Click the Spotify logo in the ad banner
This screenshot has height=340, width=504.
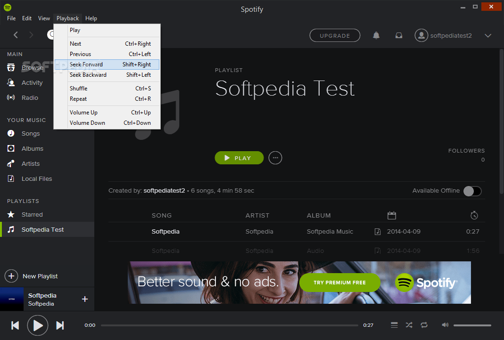pos(426,283)
